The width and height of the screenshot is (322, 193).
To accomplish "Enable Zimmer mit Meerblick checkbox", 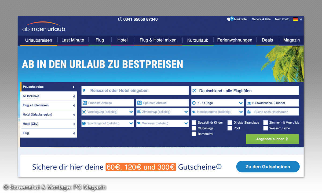I will click(x=266, y=123).
